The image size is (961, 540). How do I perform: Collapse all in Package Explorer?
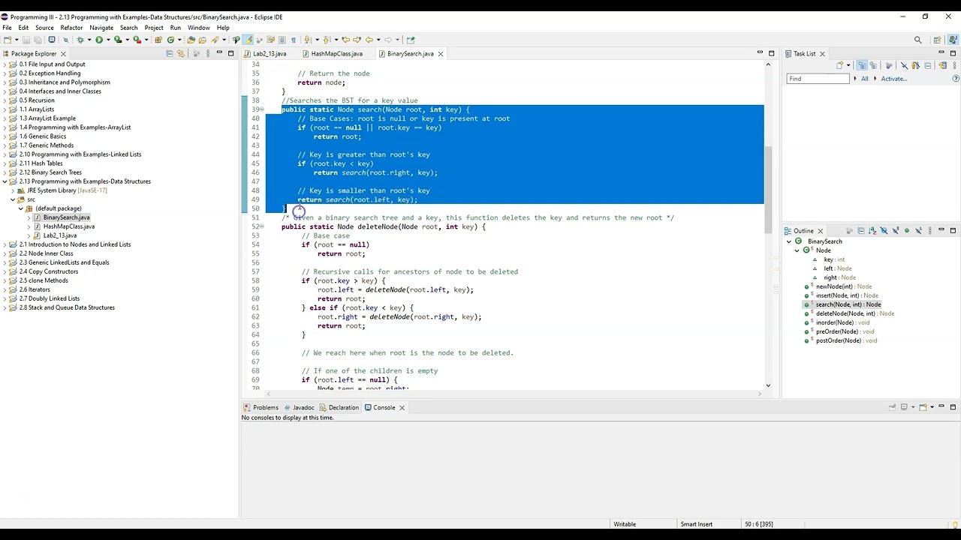pyautogui.click(x=170, y=53)
